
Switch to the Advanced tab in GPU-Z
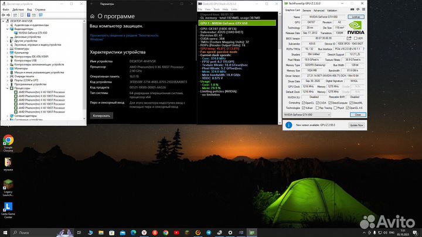(x=319, y=11)
